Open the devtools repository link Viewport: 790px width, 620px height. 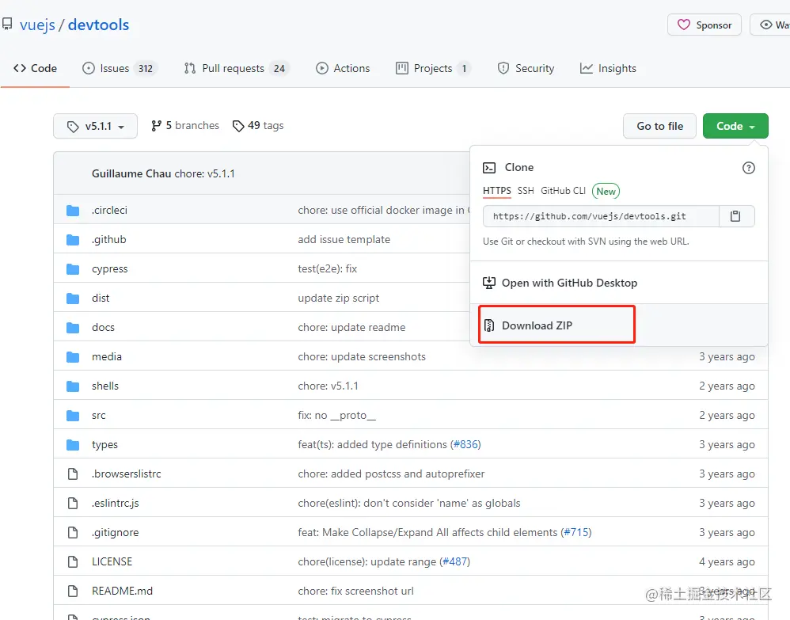tap(98, 25)
